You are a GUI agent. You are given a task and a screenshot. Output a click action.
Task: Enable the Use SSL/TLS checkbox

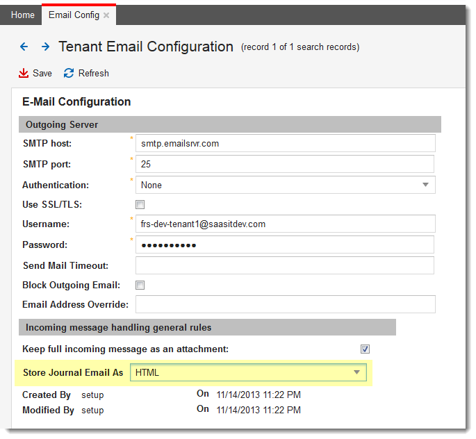pyautogui.click(x=140, y=205)
